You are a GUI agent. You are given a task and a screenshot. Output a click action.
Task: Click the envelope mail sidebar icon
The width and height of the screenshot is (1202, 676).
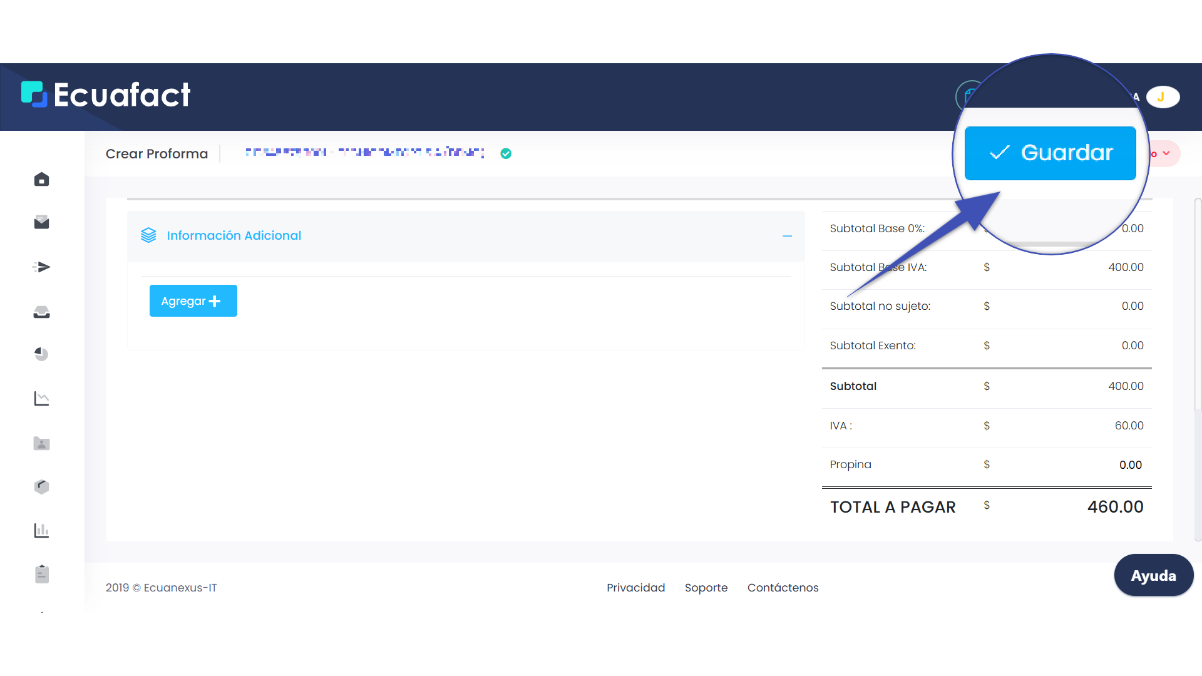(x=41, y=222)
